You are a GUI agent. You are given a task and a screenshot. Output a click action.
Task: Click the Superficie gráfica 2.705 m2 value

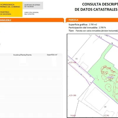click(93, 24)
